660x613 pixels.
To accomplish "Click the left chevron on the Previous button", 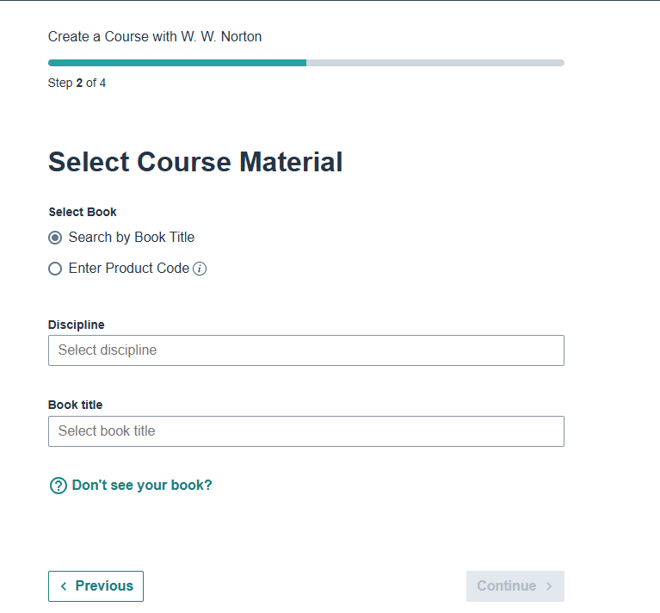I will click(64, 586).
